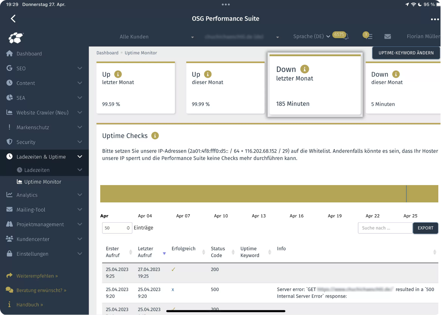Click the Markenschutz exclamation icon

coord(10,127)
